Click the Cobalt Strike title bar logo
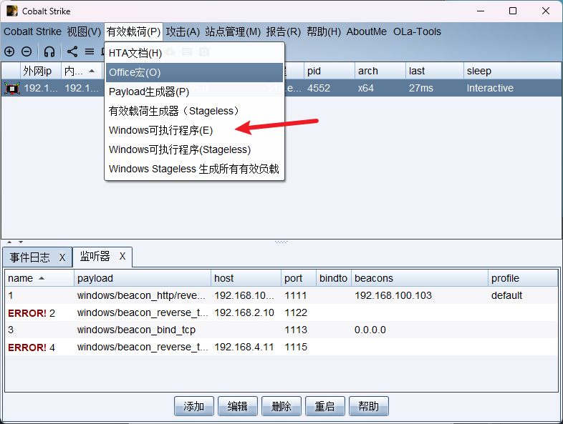The height and width of the screenshot is (424, 563). click(x=12, y=11)
